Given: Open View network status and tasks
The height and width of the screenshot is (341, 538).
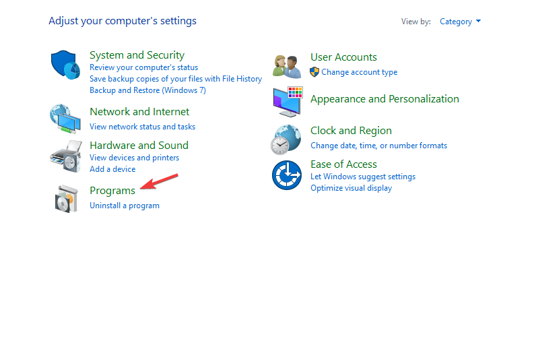Looking at the screenshot, I should click(x=142, y=127).
